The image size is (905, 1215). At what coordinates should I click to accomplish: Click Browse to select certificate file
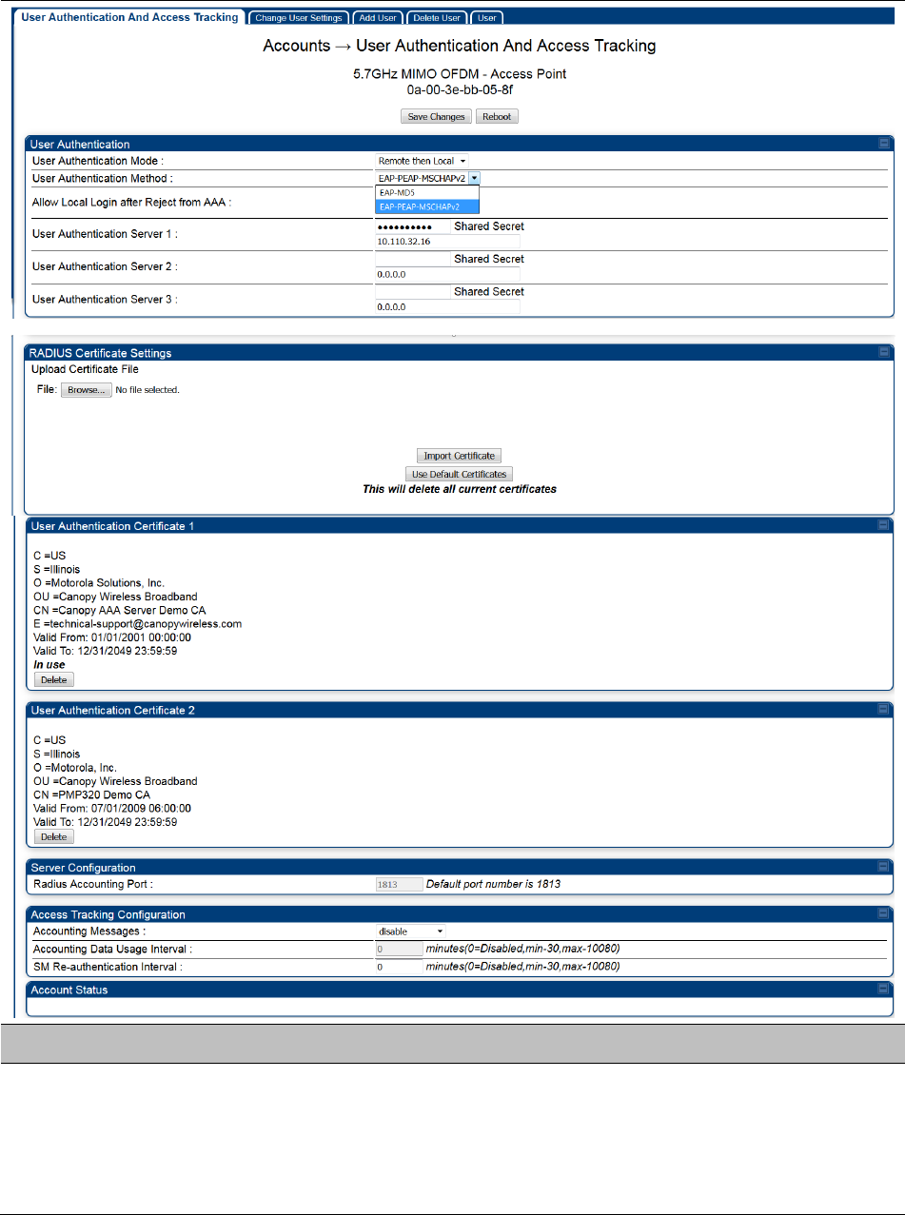point(87,390)
